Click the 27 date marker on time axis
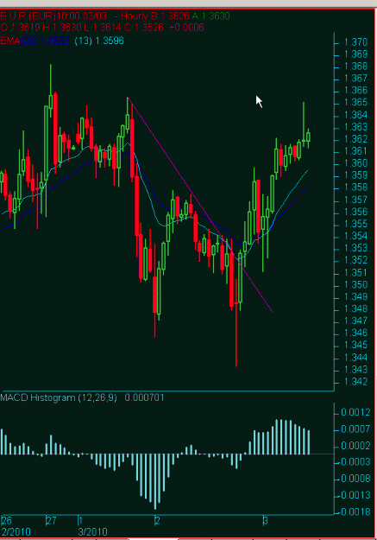Image resolution: width=377 pixels, height=540 pixels. click(51, 521)
